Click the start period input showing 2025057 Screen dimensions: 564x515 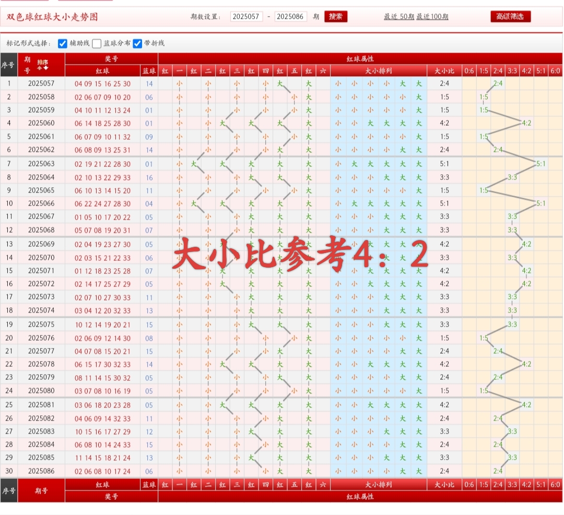247,16
